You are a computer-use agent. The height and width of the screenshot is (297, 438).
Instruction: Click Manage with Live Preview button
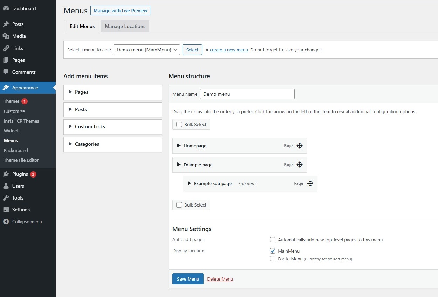(120, 10)
